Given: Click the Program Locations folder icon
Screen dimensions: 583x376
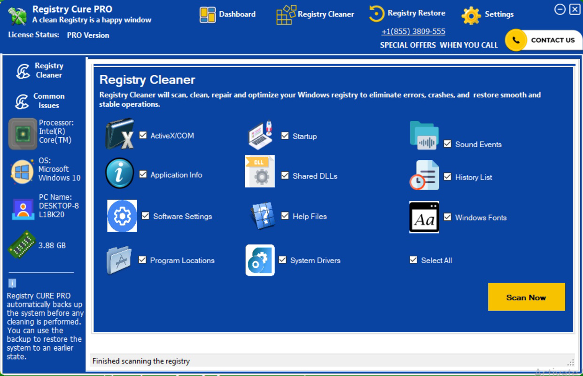Looking at the screenshot, I should pyautogui.click(x=119, y=259).
